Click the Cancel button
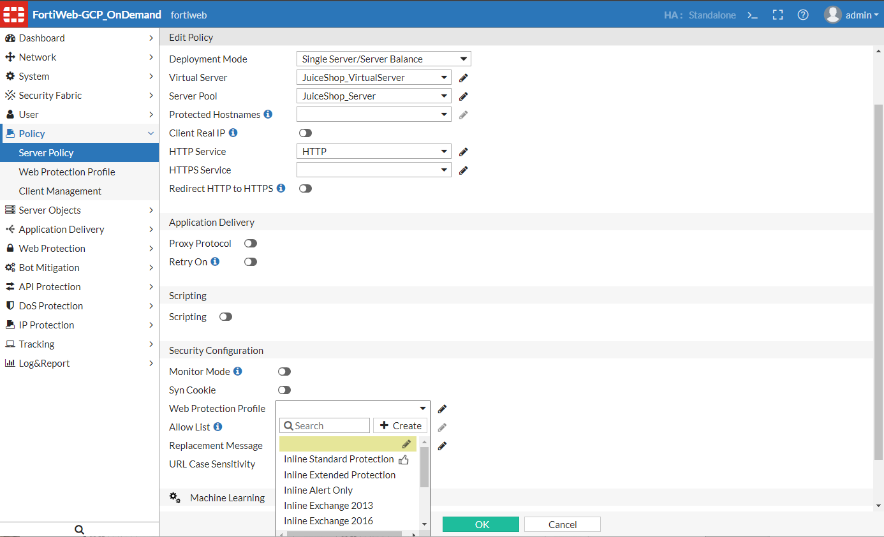Screen dimensions: 884x537 [x=563, y=524]
